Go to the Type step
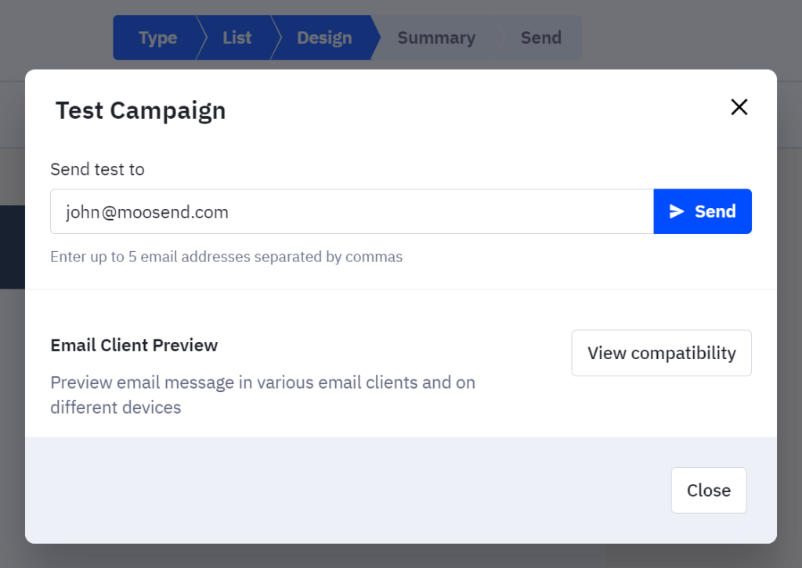 (157, 38)
